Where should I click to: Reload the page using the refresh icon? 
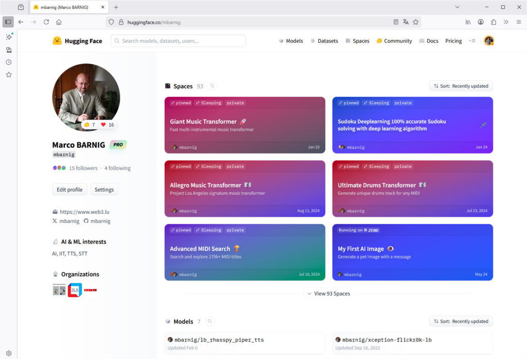coord(46,22)
